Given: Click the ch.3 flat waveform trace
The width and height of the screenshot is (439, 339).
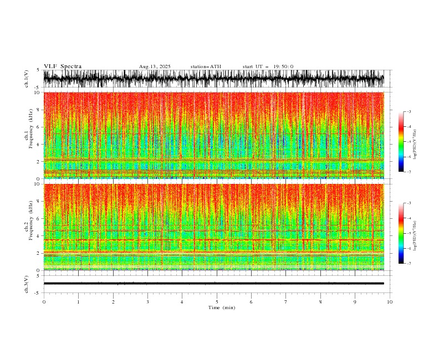Looking at the screenshot, I should pos(213,284).
